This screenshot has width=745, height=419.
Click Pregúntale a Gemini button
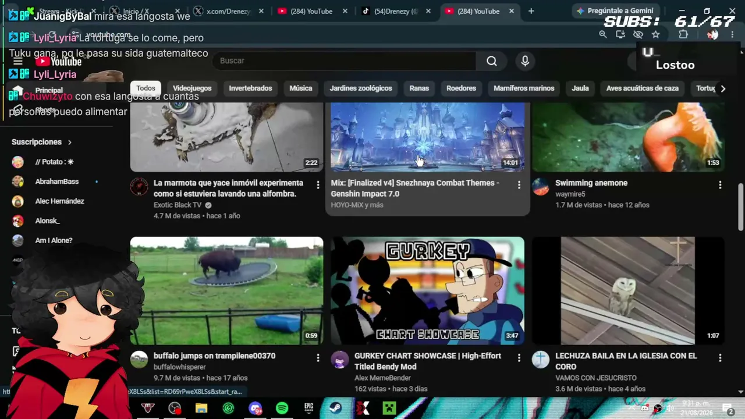615,11
